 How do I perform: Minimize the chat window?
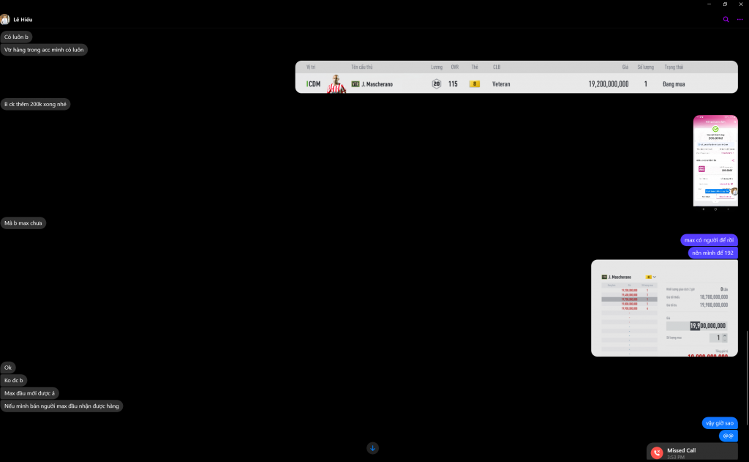pos(709,4)
